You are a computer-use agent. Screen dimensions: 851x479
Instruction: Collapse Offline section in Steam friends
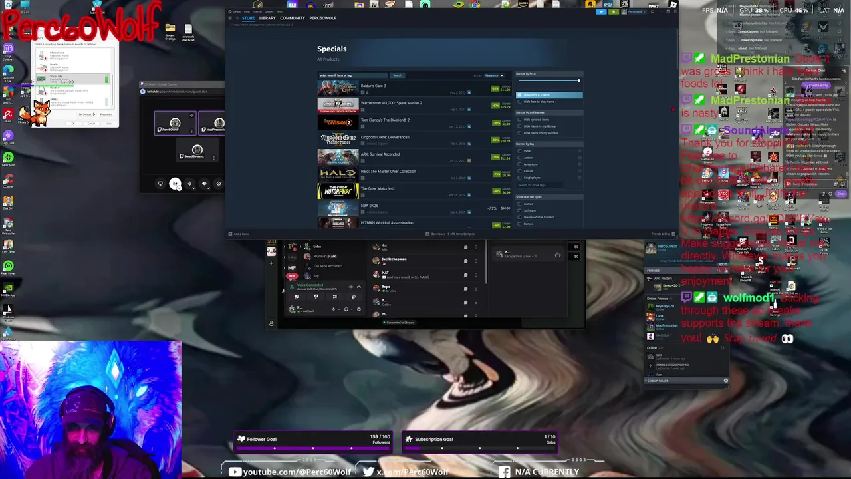652,347
